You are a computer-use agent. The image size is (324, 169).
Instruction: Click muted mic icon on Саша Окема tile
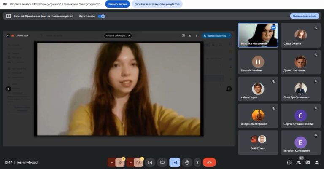(x=316, y=28)
